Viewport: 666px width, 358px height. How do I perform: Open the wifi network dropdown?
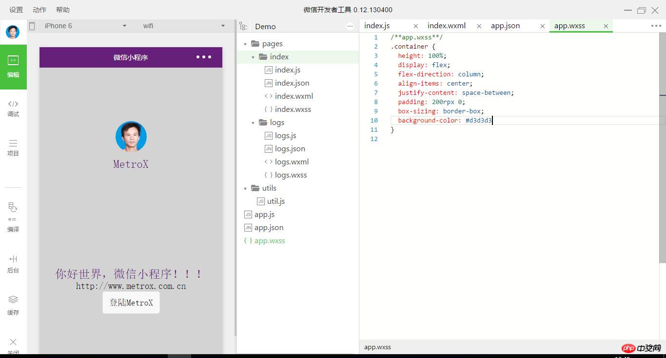pyautogui.click(x=184, y=26)
